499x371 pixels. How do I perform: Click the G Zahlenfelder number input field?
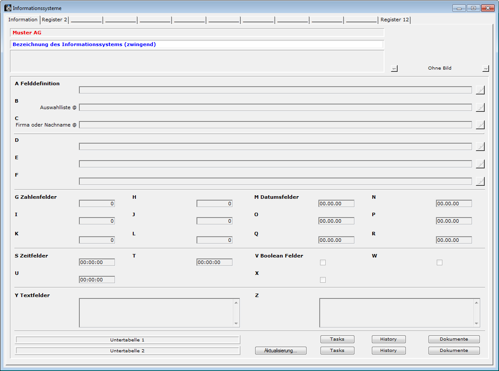point(97,204)
